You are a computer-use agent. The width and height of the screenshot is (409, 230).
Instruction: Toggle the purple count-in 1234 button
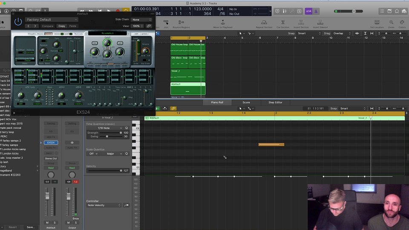pyautogui.click(x=308, y=11)
